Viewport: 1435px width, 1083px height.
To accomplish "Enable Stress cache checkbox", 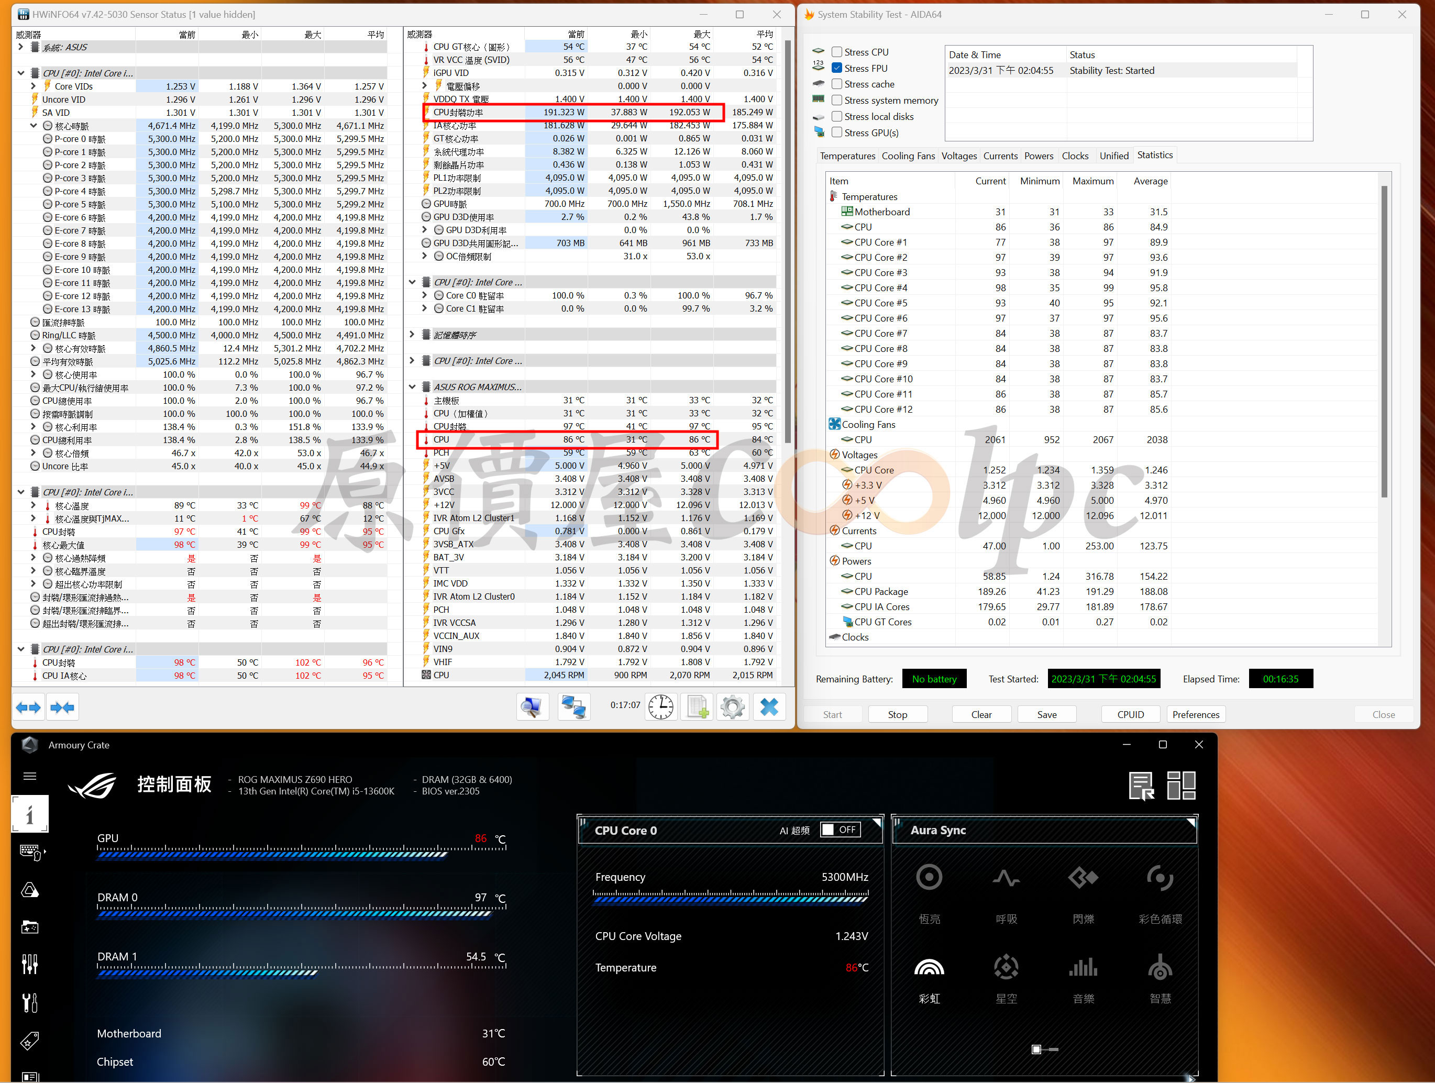I will [837, 84].
